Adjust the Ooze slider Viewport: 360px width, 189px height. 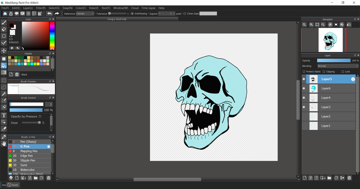(31, 123)
